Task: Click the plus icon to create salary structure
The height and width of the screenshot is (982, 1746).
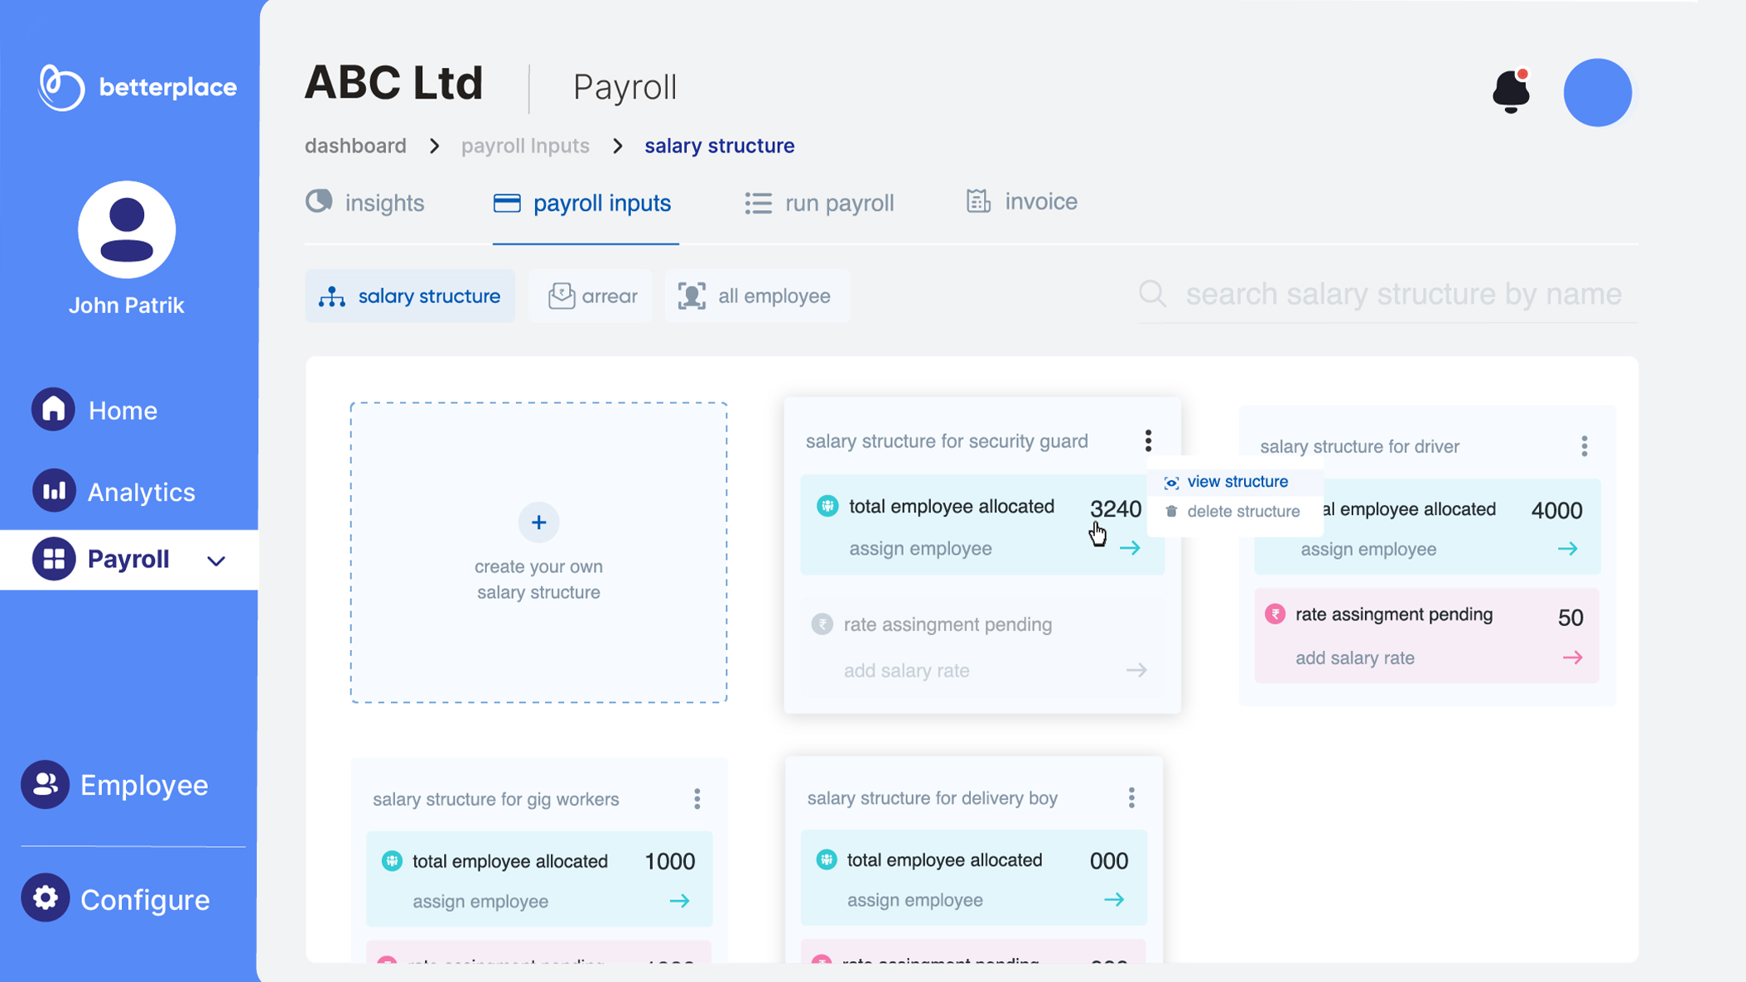Action: [538, 522]
